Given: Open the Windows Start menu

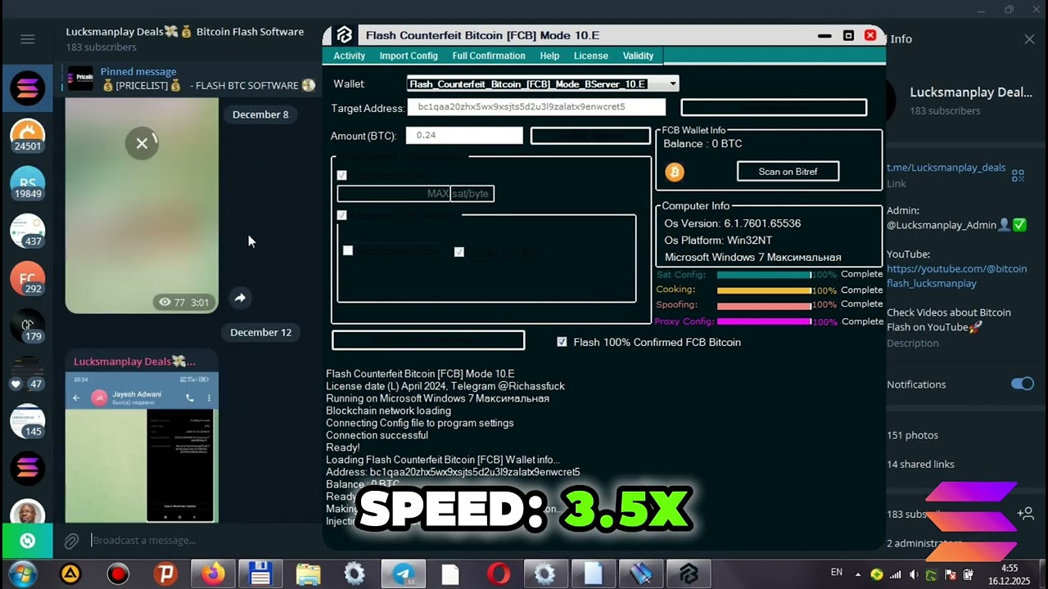Looking at the screenshot, I should (x=22, y=573).
